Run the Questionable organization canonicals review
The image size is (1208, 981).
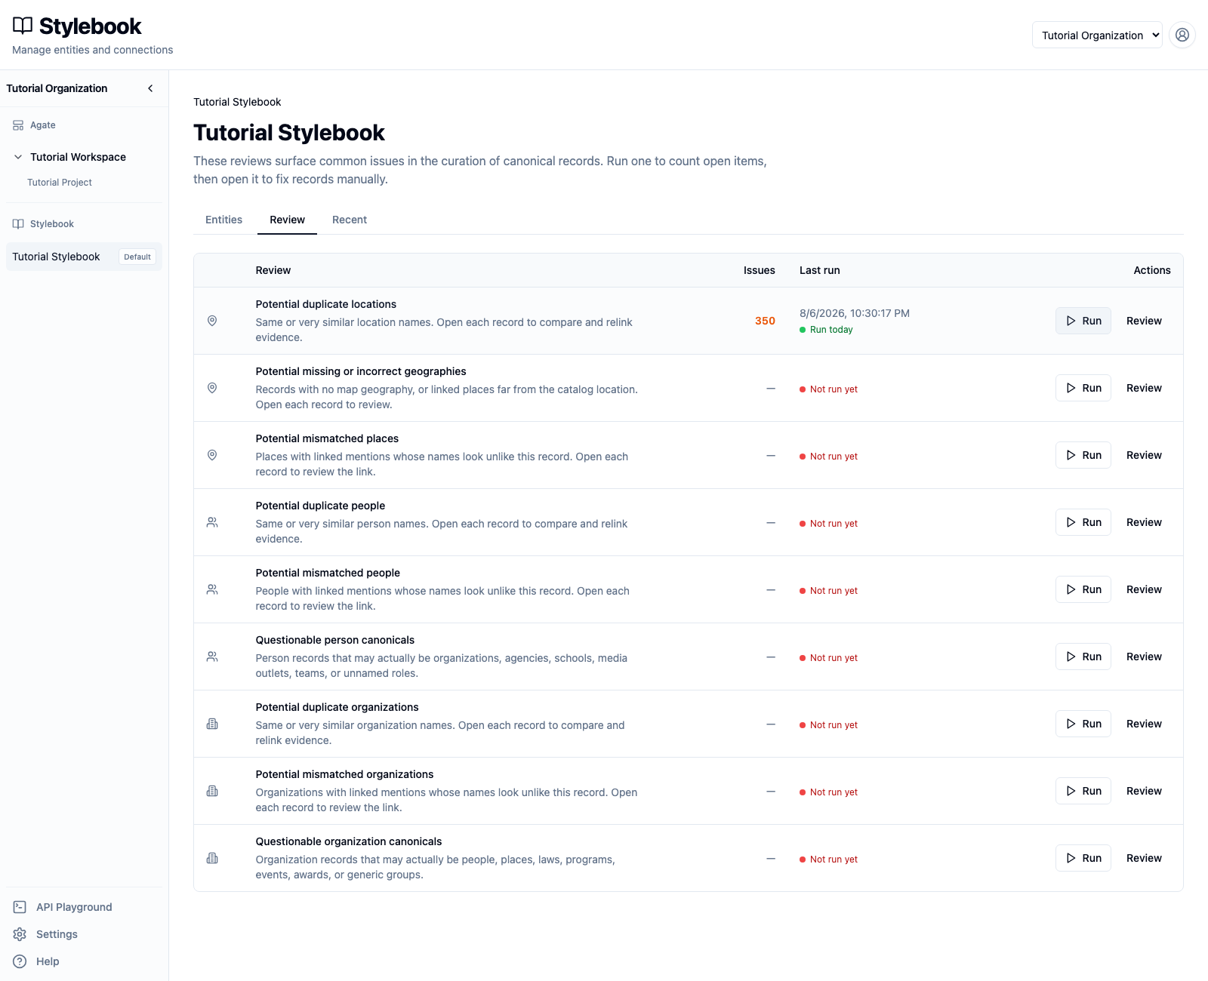[1083, 858]
